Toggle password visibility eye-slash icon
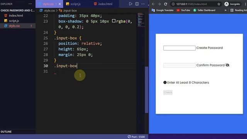 [227, 65]
